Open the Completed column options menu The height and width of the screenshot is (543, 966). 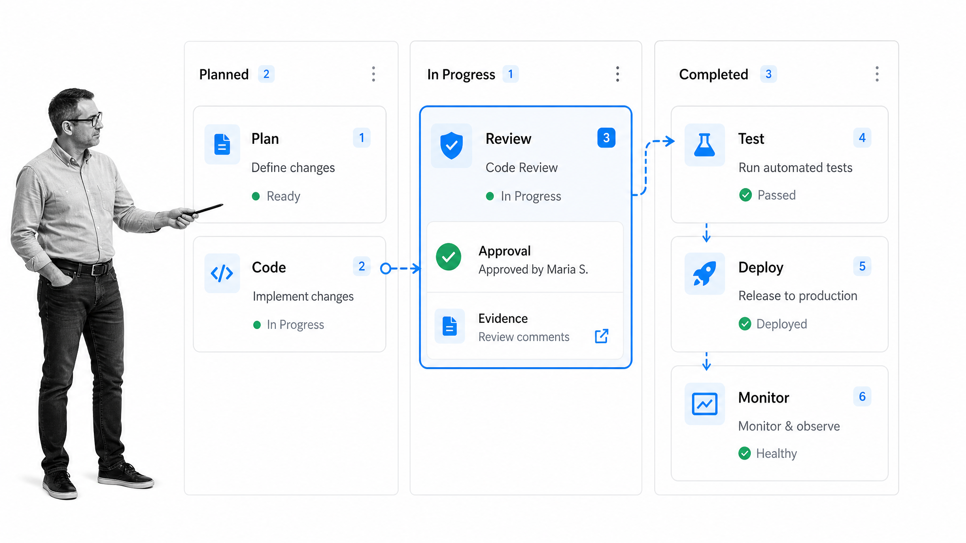coord(877,74)
